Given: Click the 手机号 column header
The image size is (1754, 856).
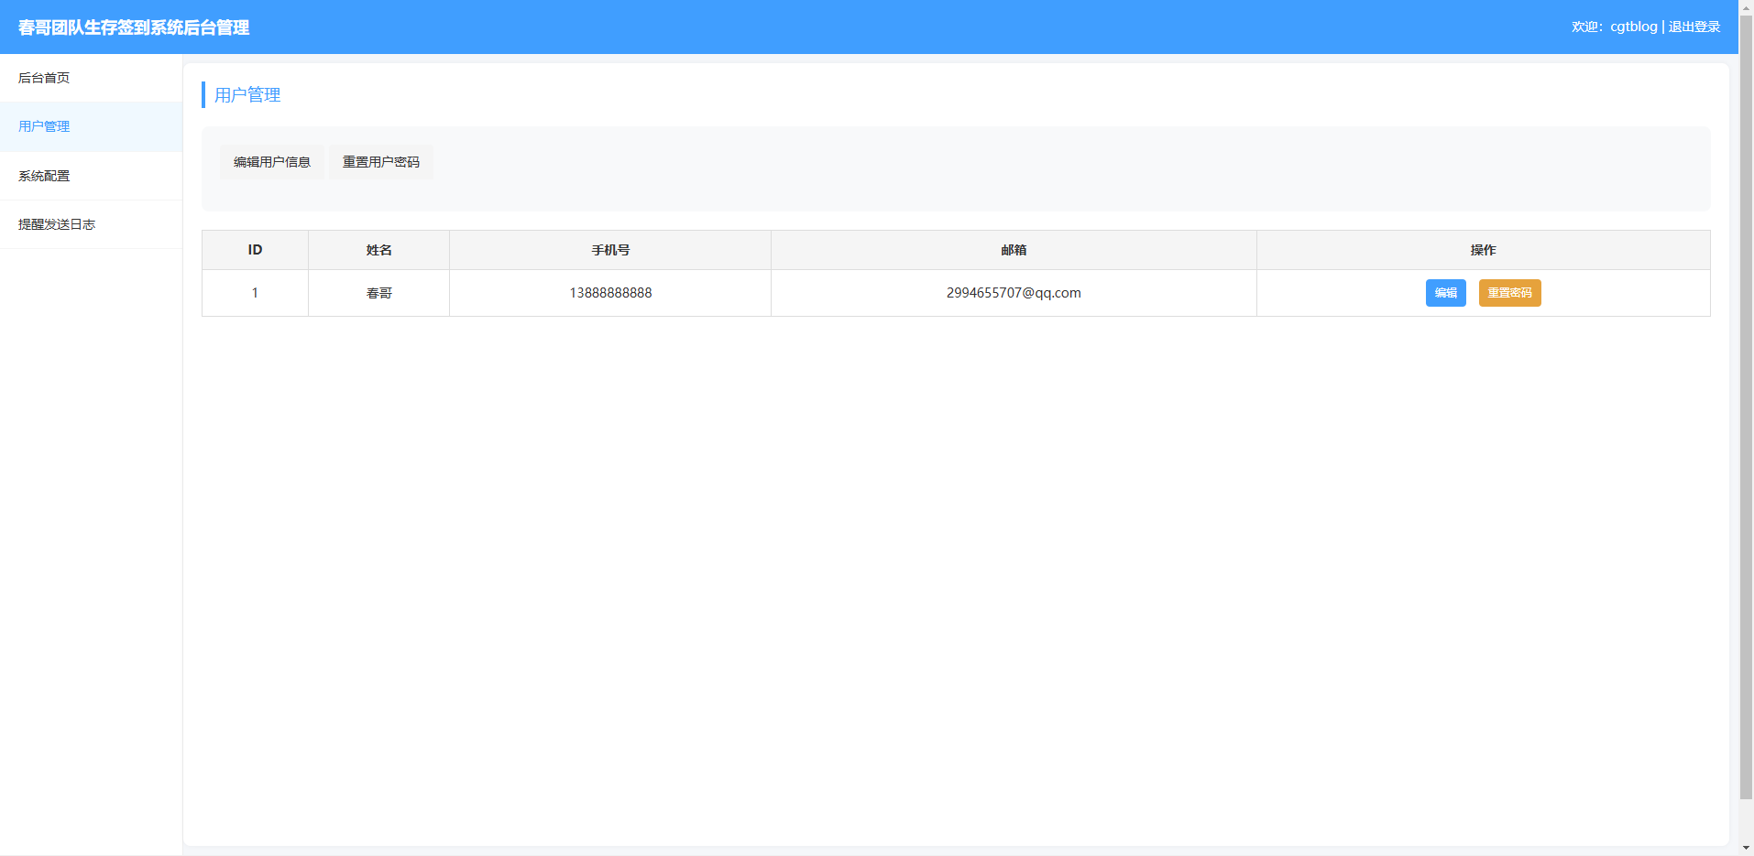Looking at the screenshot, I should click(610, 250).
